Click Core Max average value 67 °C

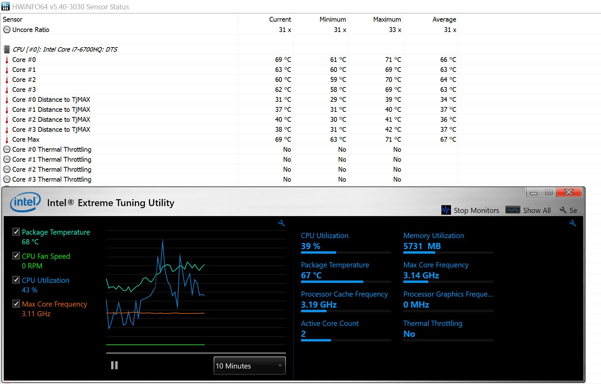click(448, 139)
